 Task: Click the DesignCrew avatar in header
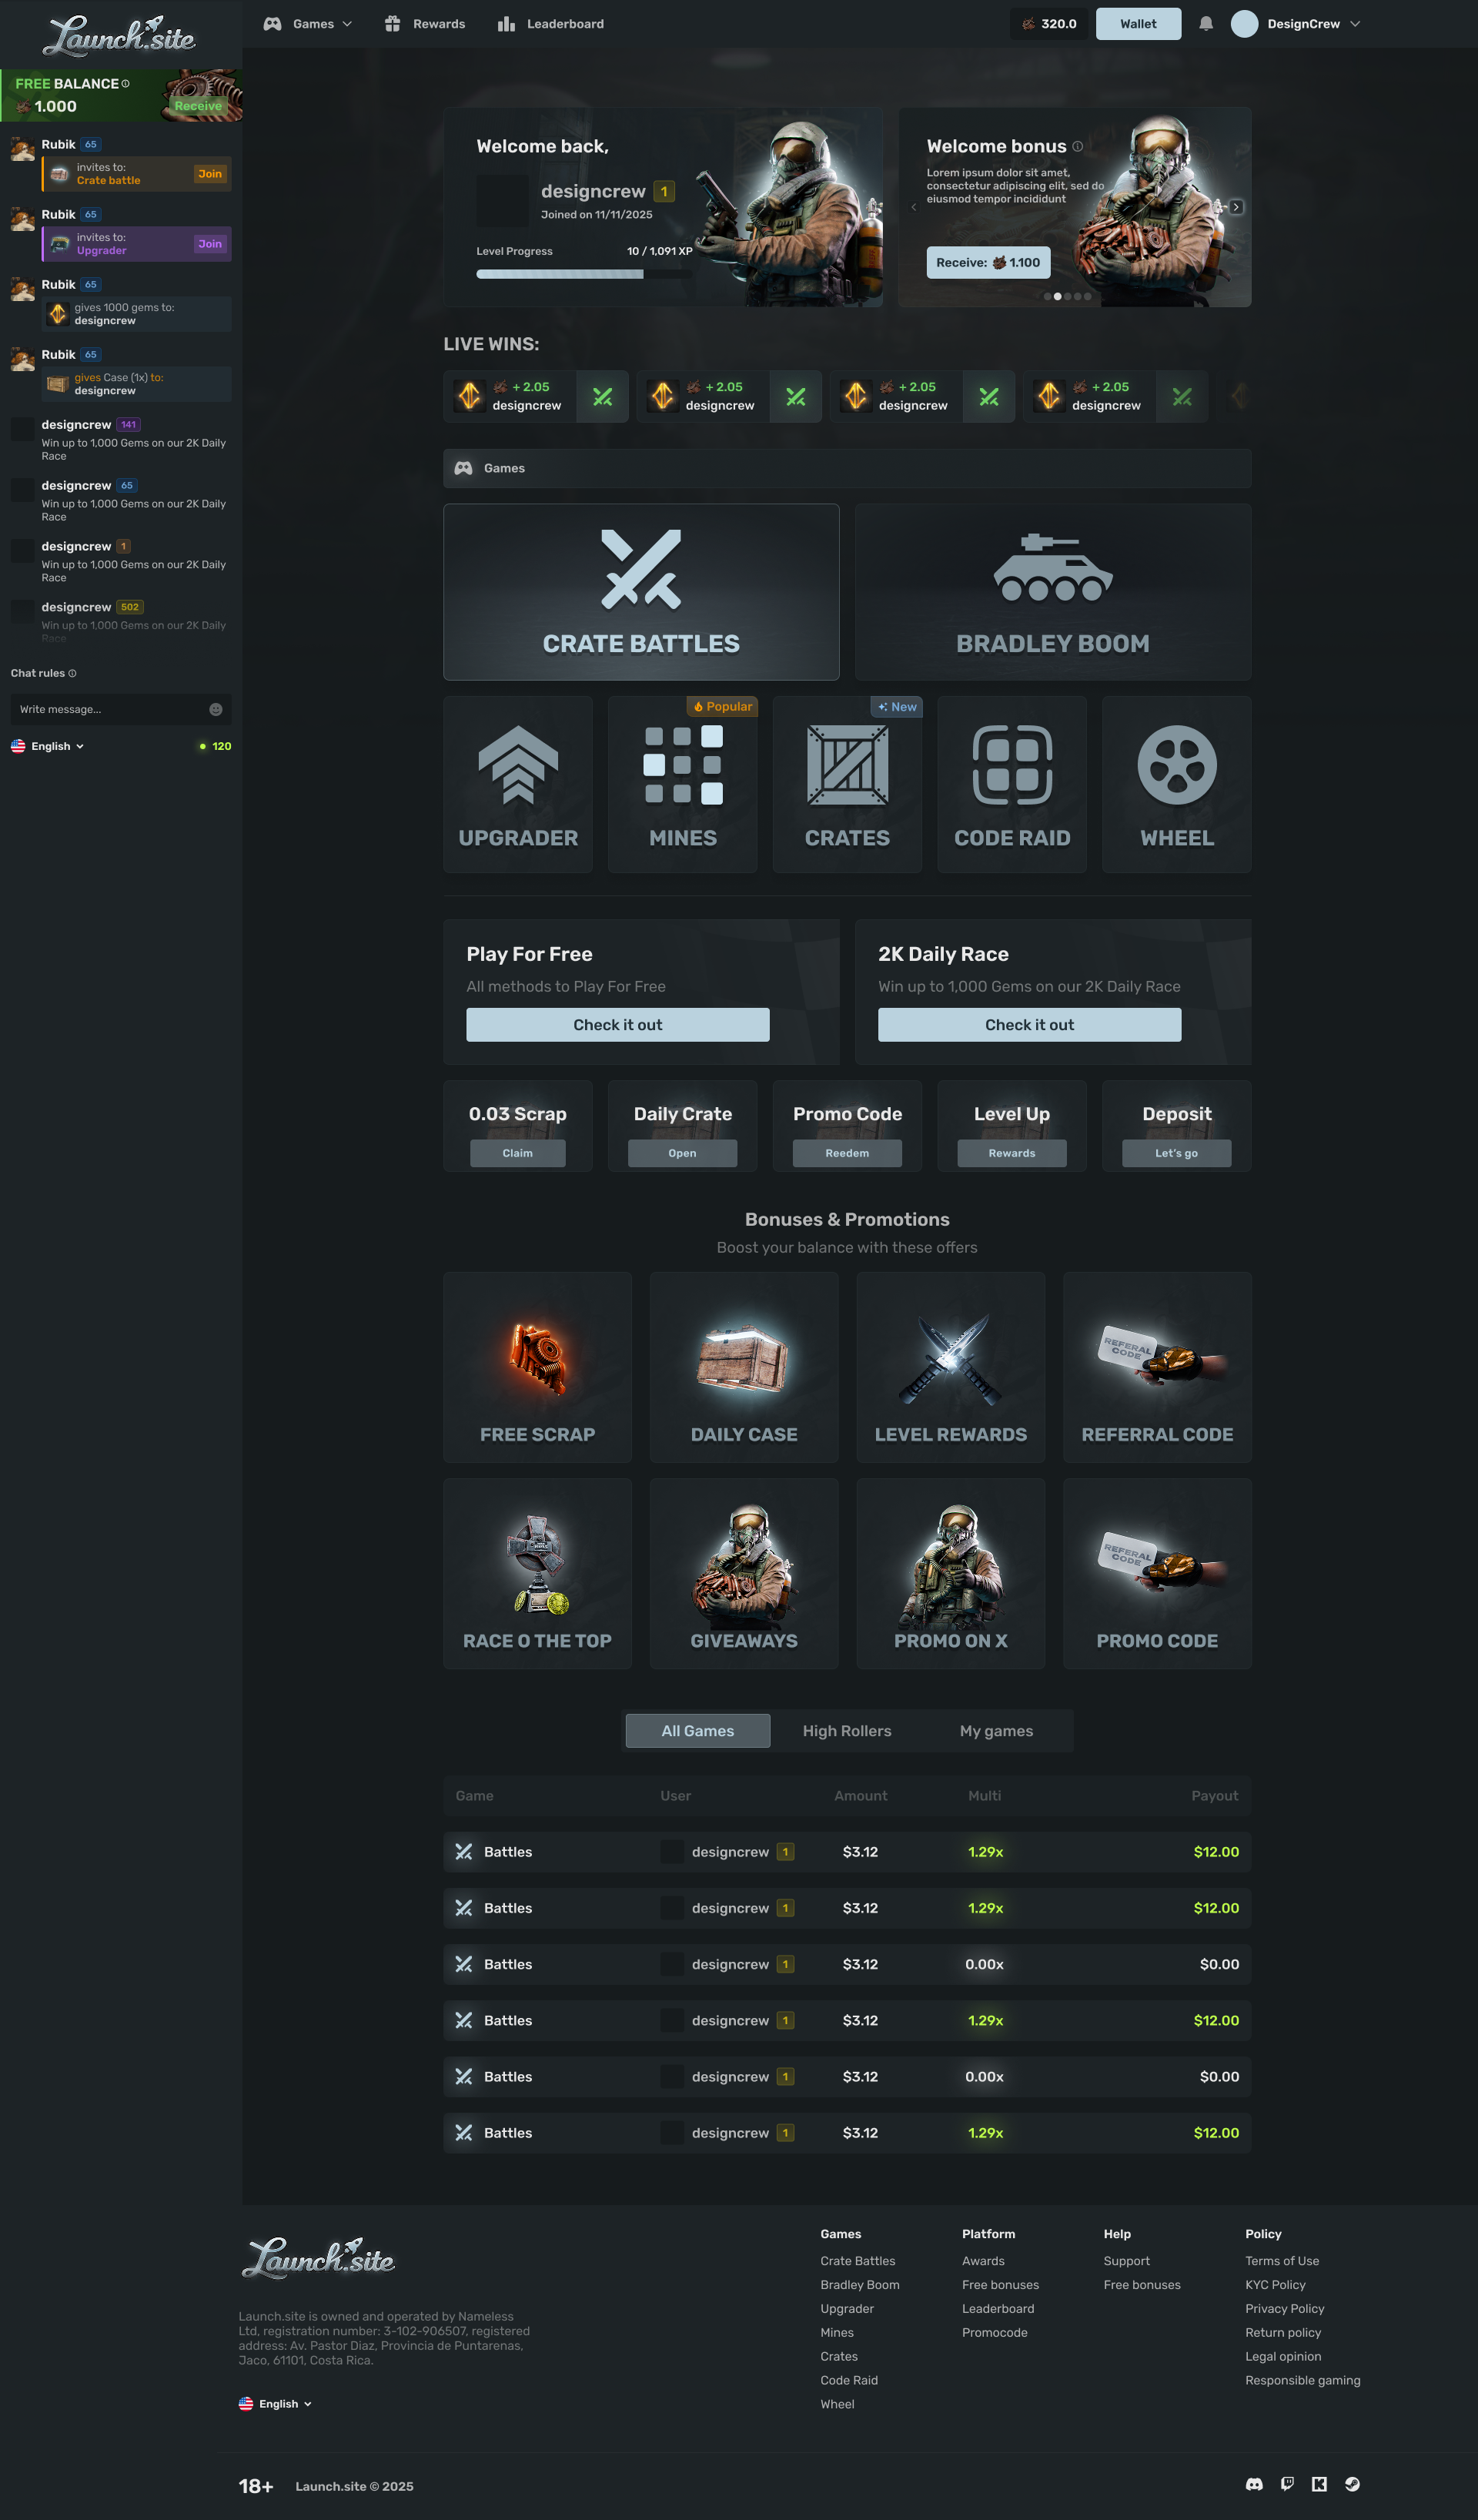[x=1244, y=24]
